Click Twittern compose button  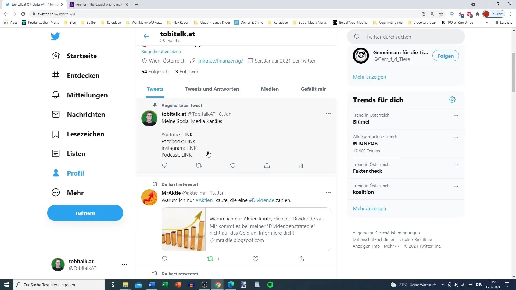(x=85, y=213)
